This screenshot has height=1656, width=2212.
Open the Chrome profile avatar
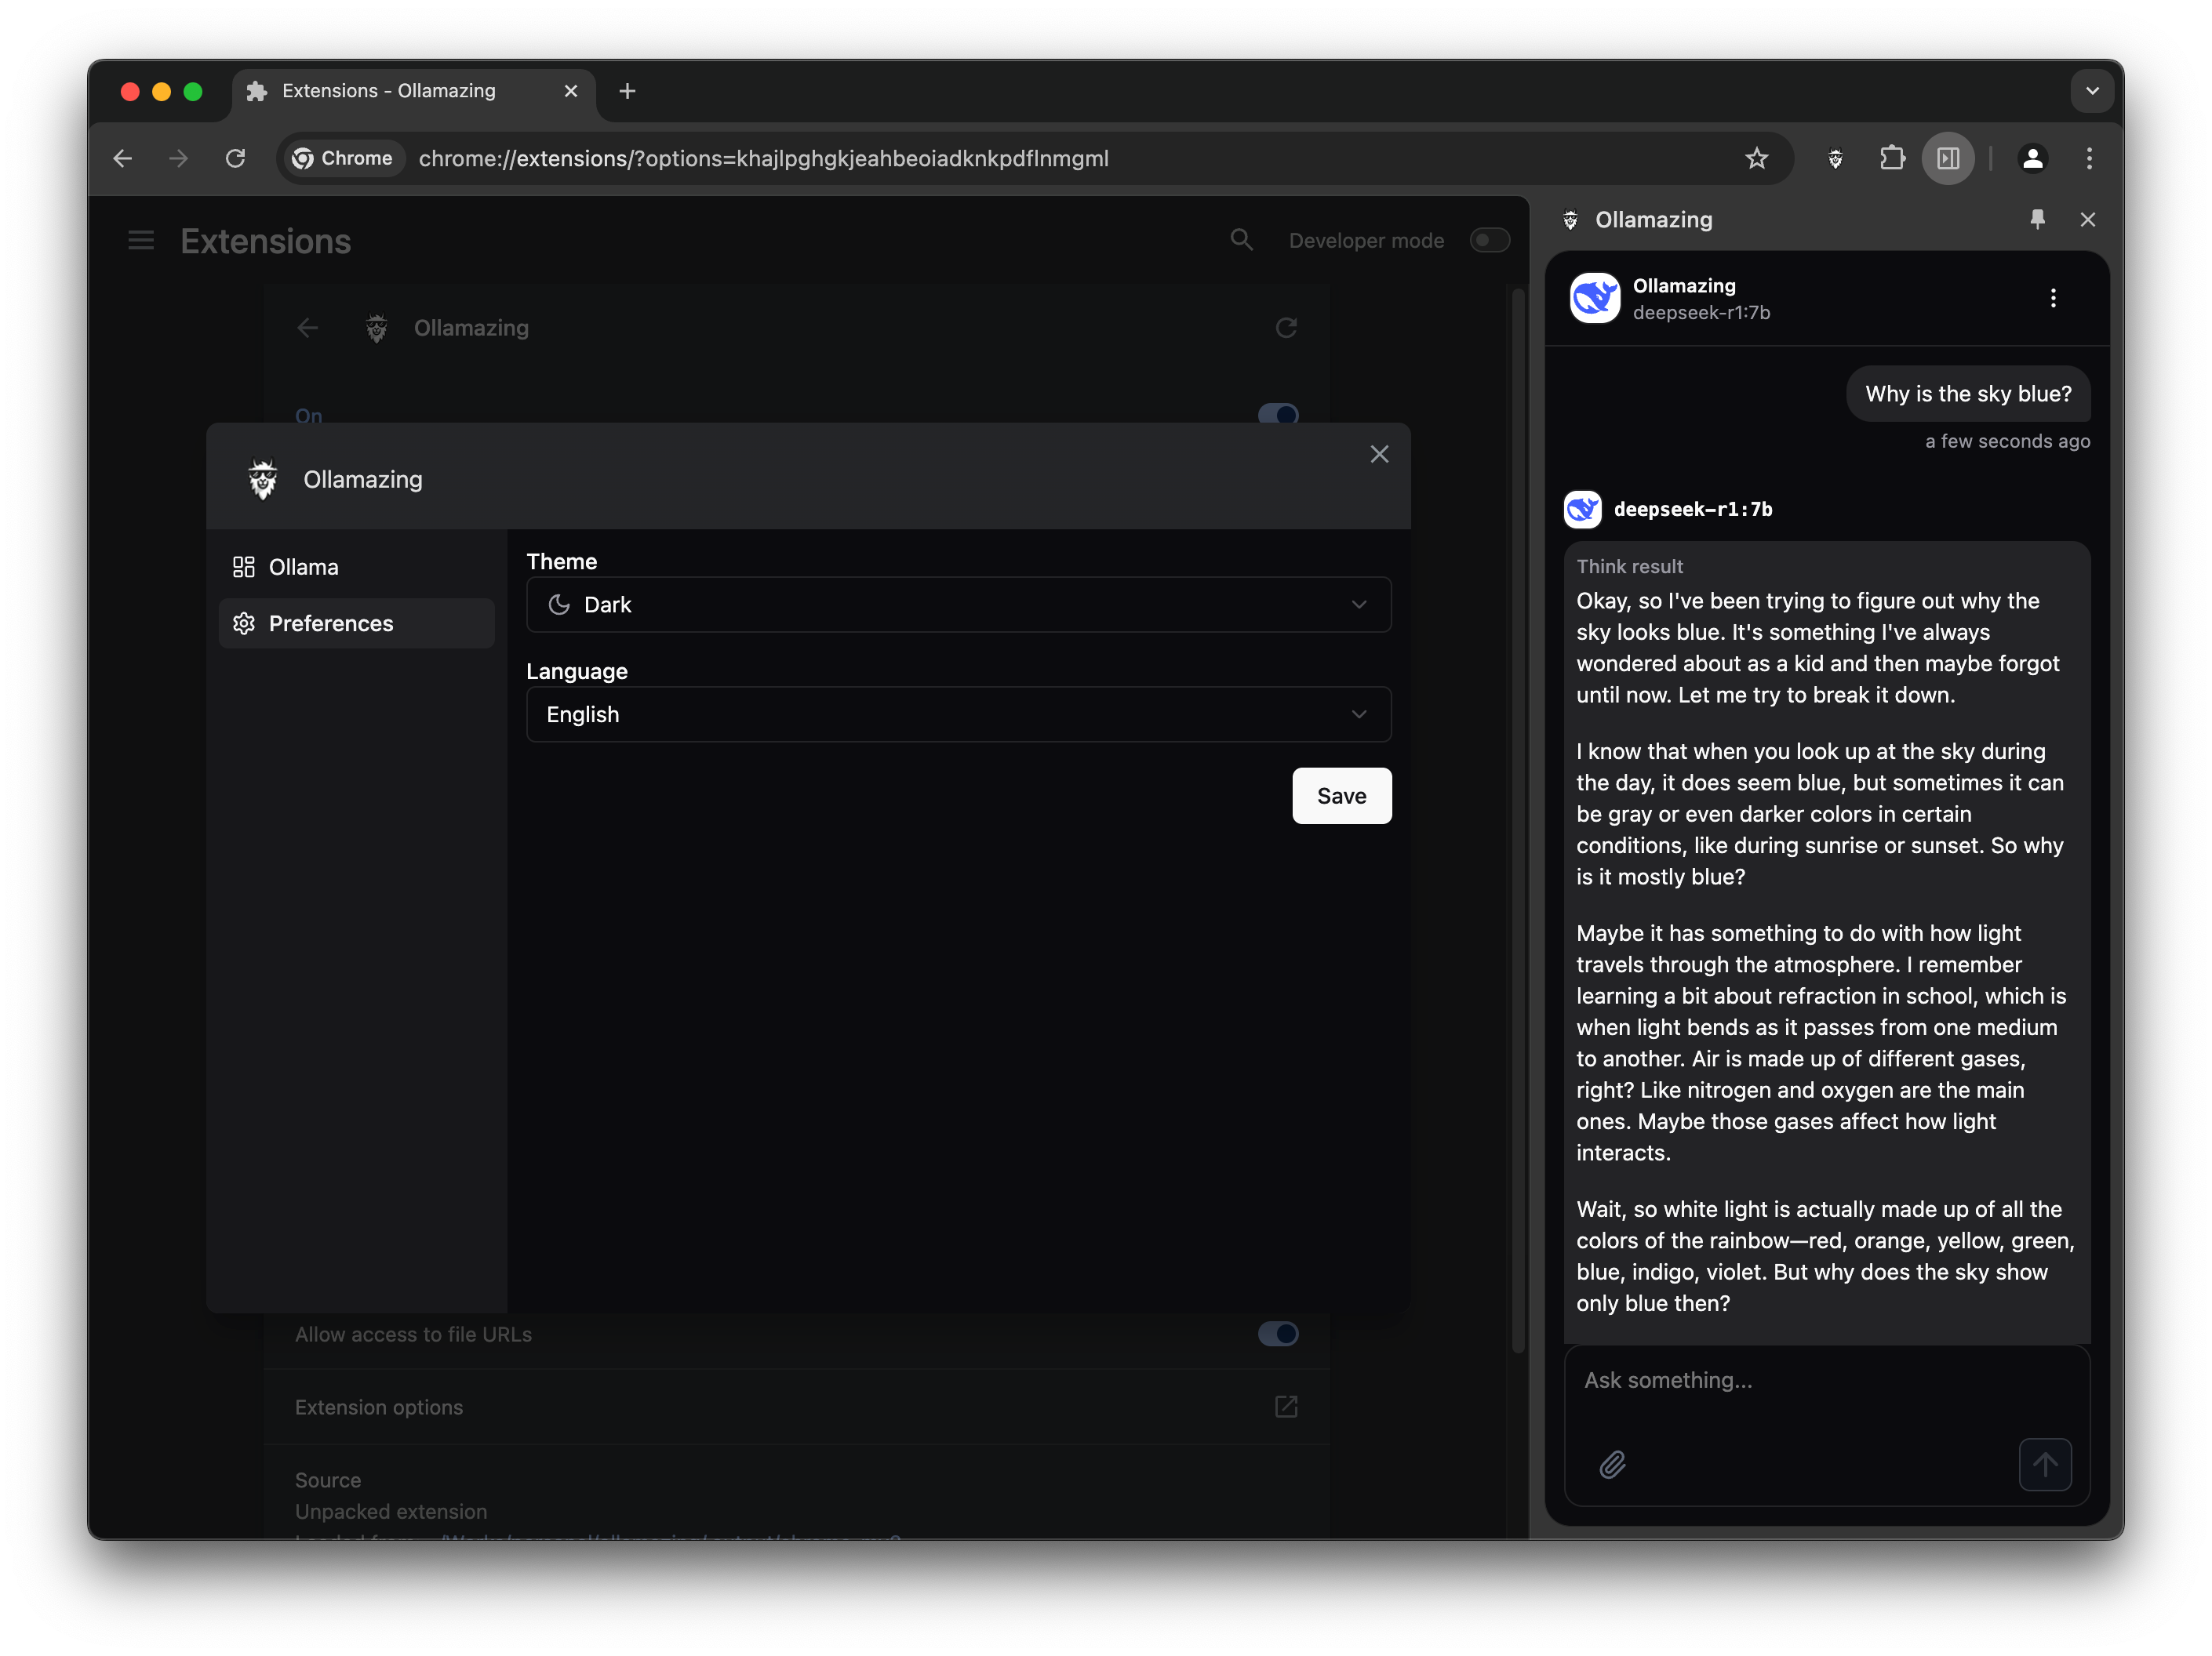(x=2032, y=158)
